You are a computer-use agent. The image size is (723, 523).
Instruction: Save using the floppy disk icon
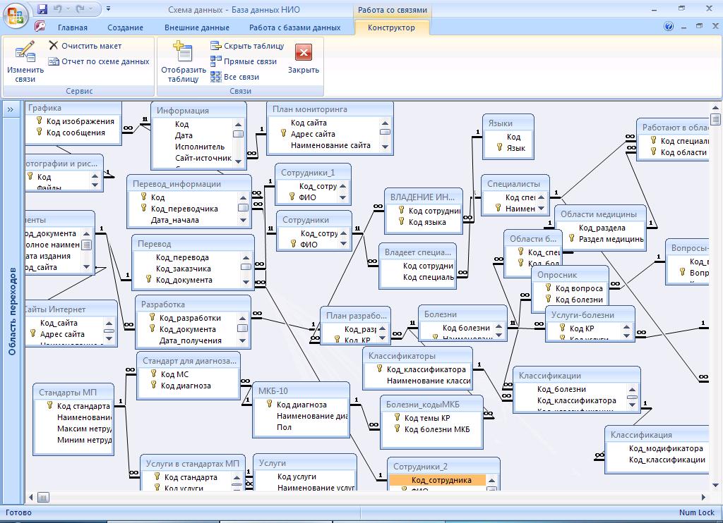point(42,9)
